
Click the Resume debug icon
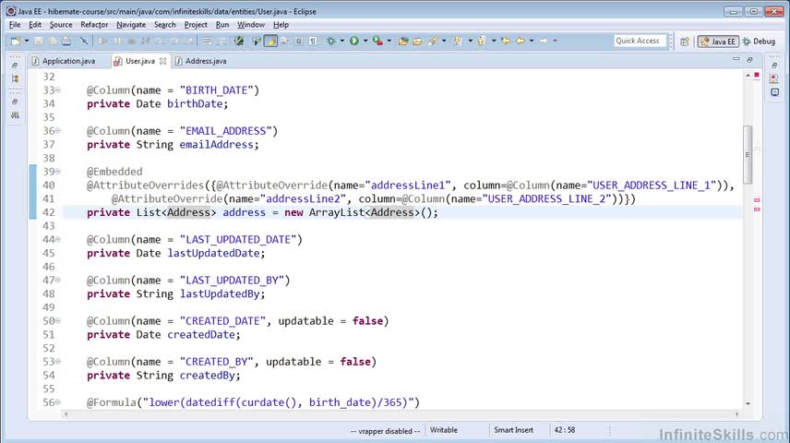pyautogui.click(x=103, y=41)
